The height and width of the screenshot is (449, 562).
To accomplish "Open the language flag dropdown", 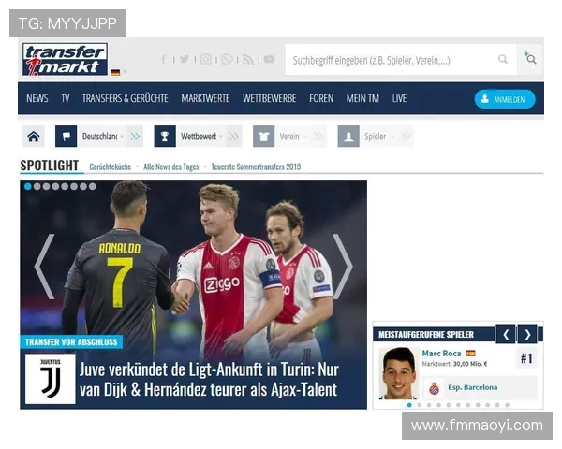I will point(116,72).
